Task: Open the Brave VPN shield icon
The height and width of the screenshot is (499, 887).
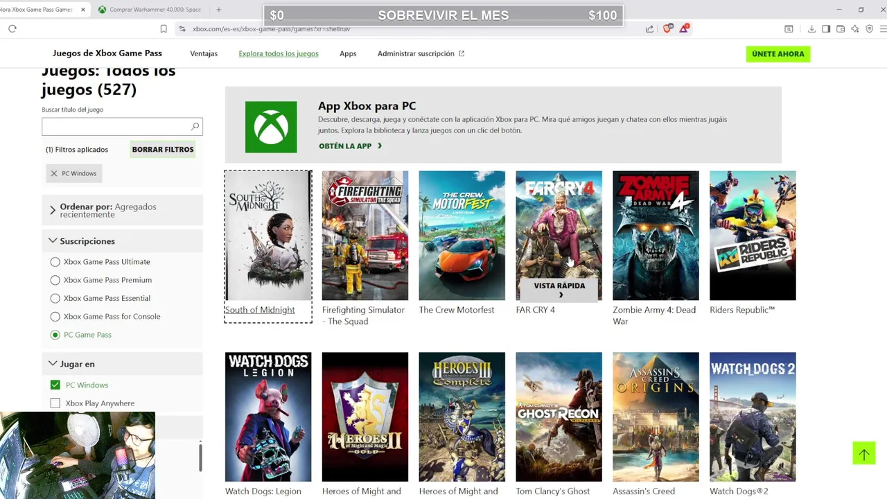Action: (x=870, y=28)
